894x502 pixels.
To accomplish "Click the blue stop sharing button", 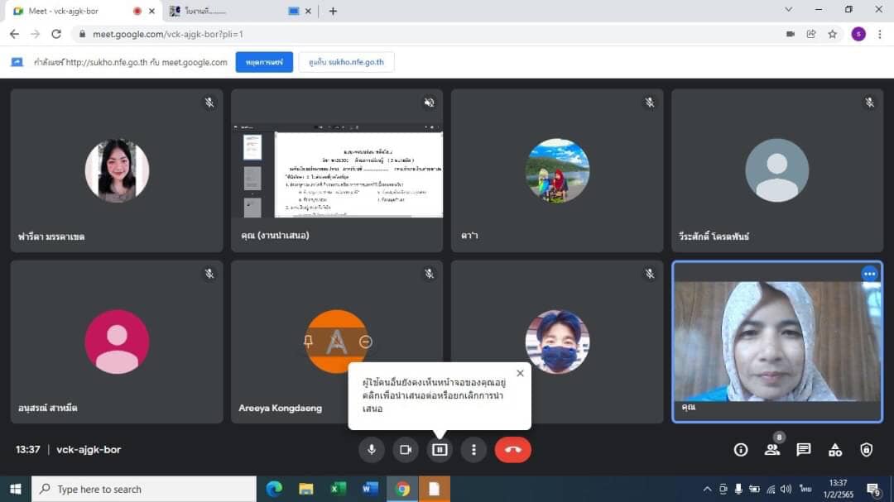I will pos(264,62).
